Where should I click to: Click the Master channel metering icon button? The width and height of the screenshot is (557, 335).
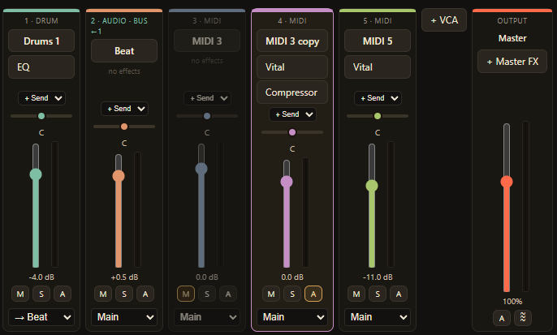tap(523, 317)
